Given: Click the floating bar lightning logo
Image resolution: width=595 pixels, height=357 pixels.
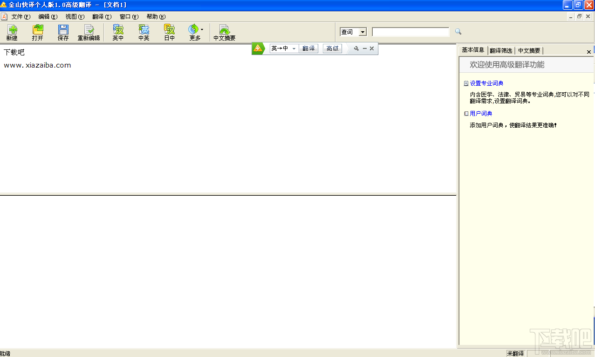Looking at the screenshot, I should click(x=258, y=48).
